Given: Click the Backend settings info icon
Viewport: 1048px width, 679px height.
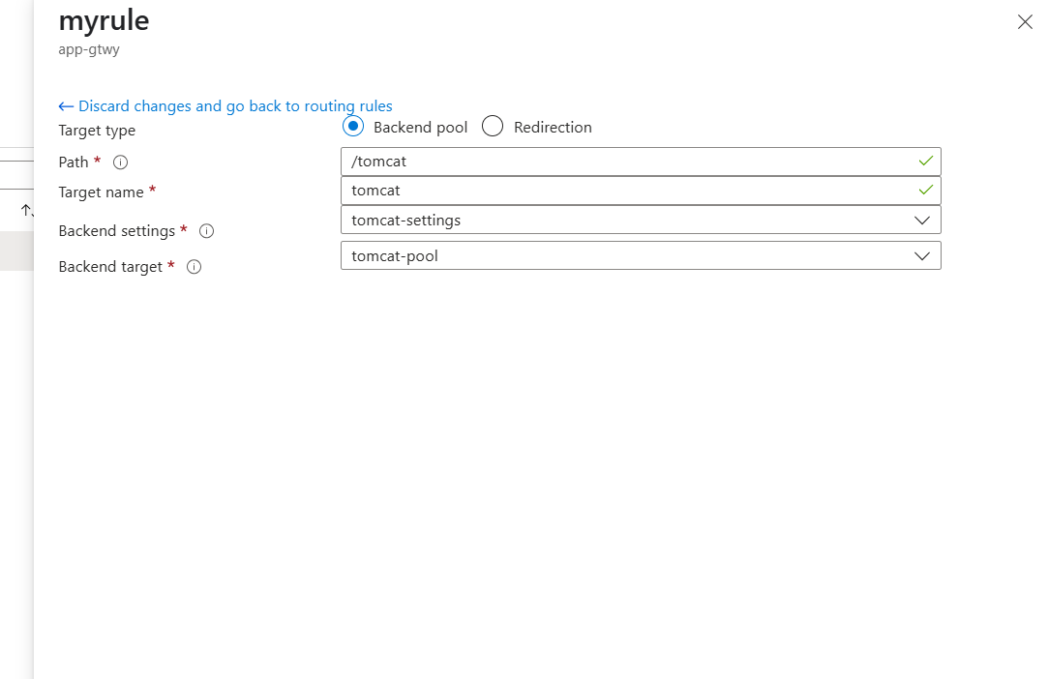Looking at the screenshot, I should [x=206, y=231].
